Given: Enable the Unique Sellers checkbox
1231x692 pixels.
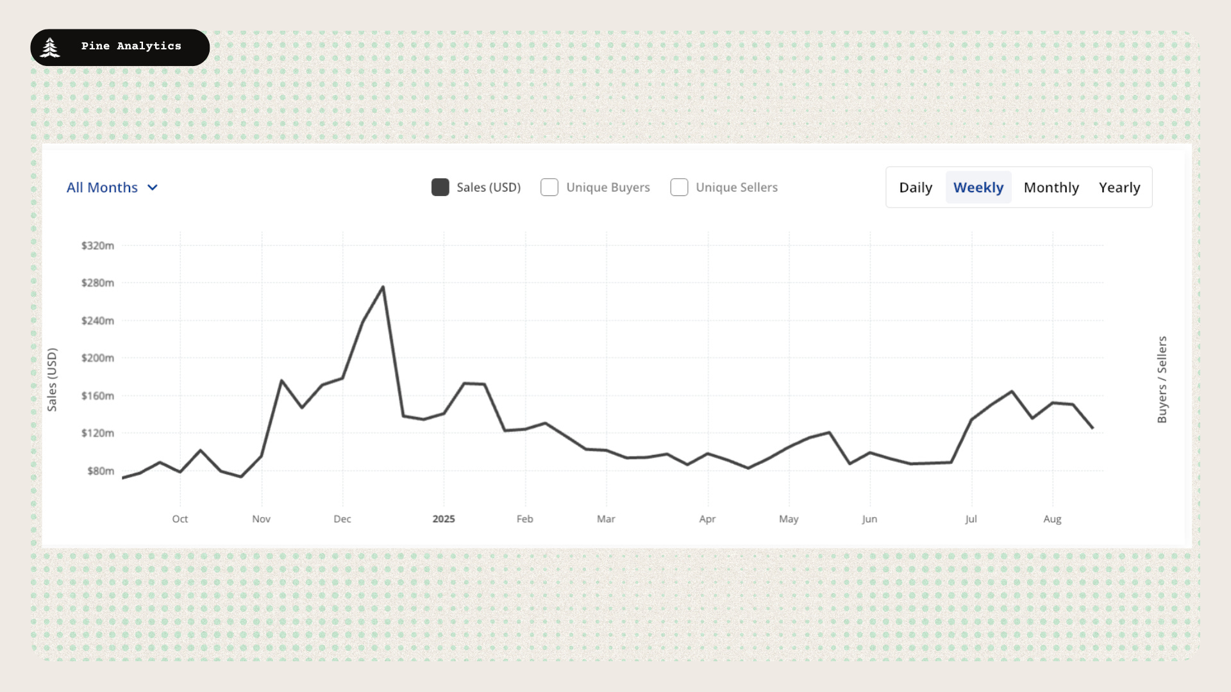Looking at the screenshot, I should click(x=679, y=187).
